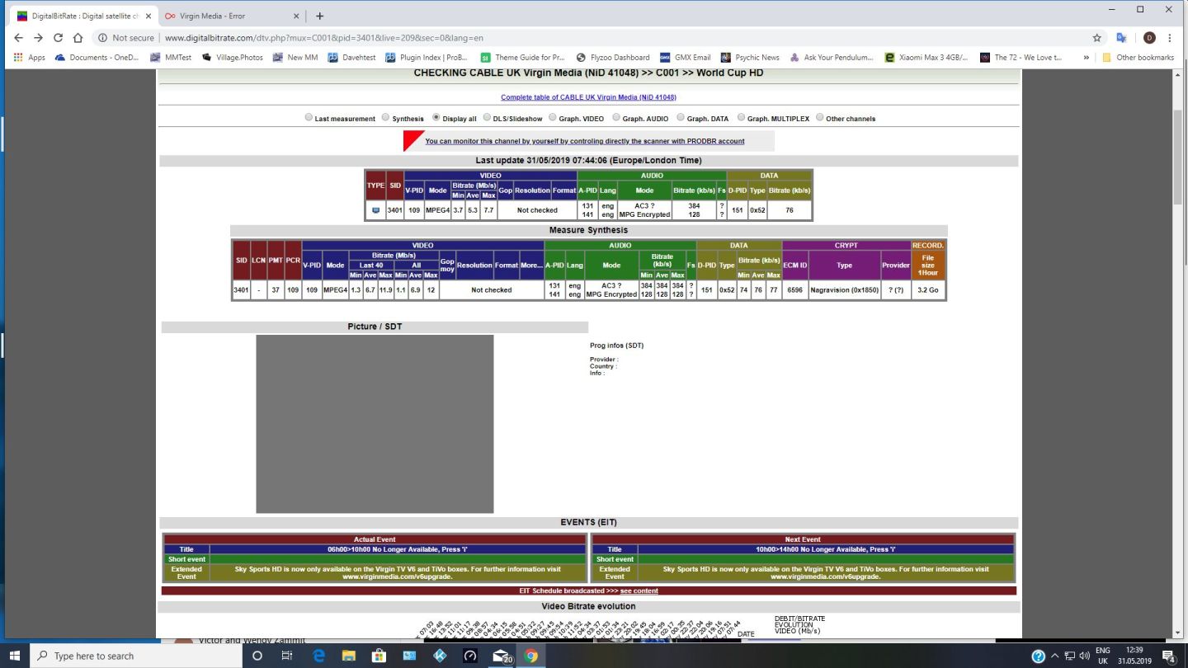Open the volume control in tray
Screen dimensions: 1188x668
point(1082,656)
